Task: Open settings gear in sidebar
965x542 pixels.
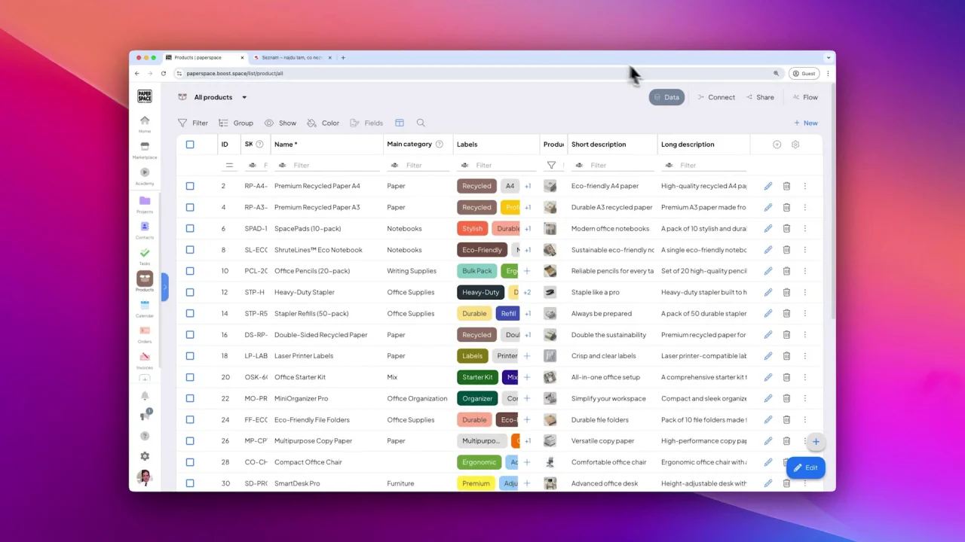Action: click(x=145, y=456)
